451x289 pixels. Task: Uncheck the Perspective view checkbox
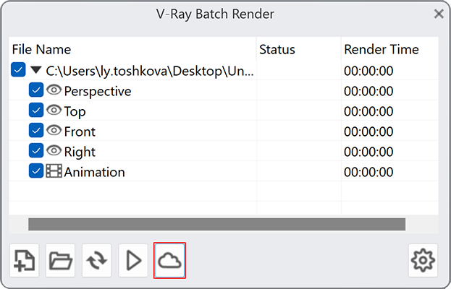[36, 90]
